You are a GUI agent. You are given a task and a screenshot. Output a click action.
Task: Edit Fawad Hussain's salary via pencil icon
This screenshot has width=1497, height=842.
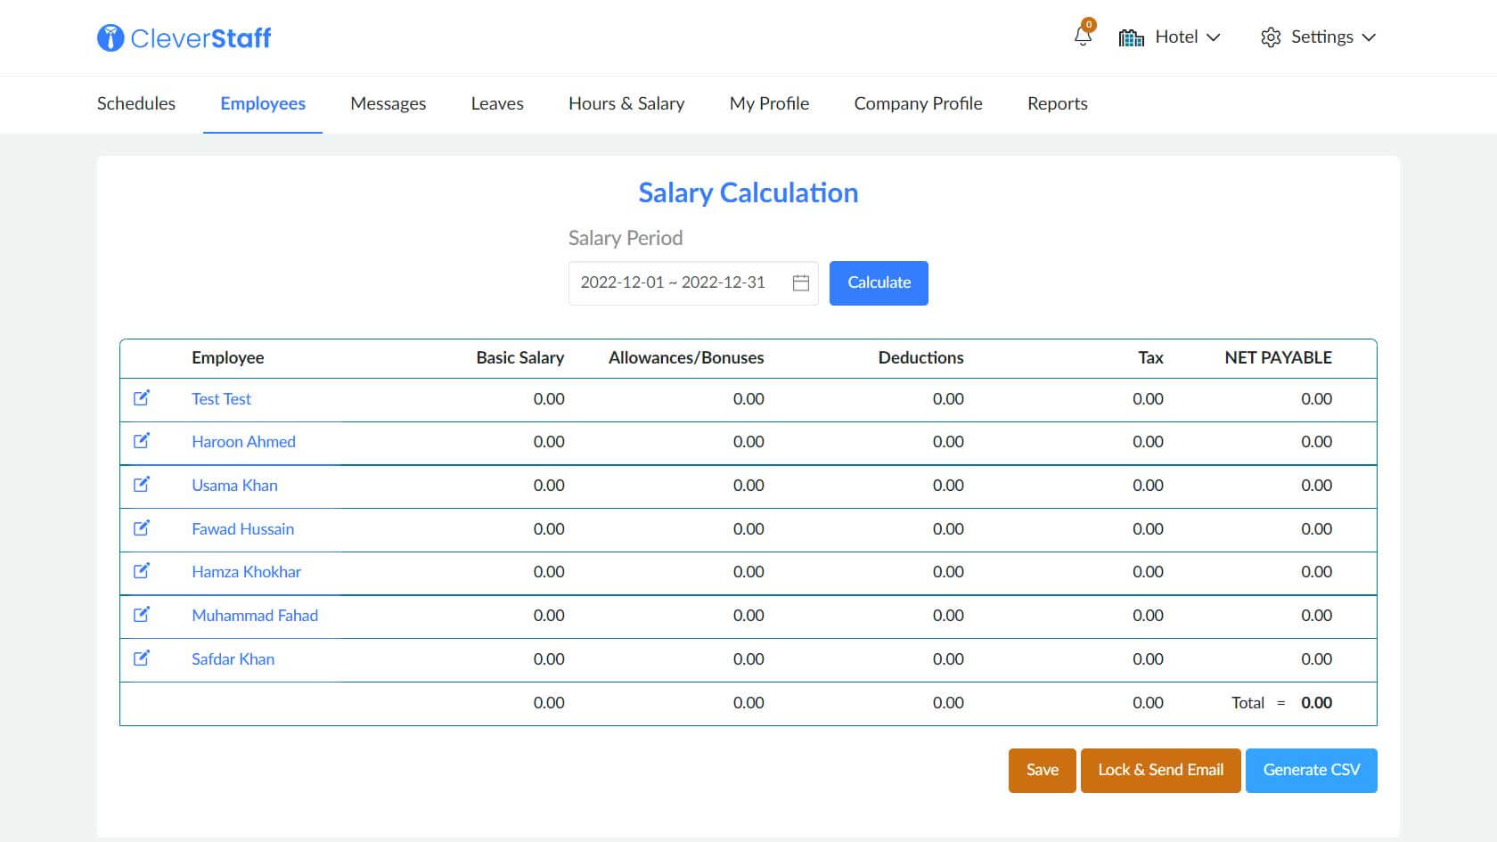tap(142, 528)
